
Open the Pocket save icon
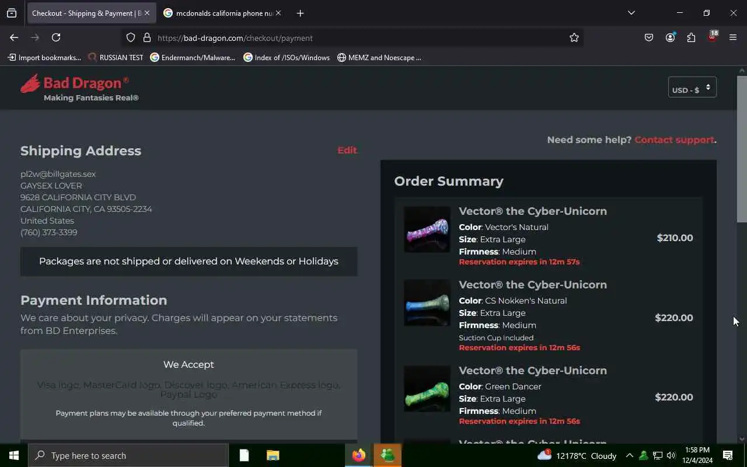(x=649, y=38)
